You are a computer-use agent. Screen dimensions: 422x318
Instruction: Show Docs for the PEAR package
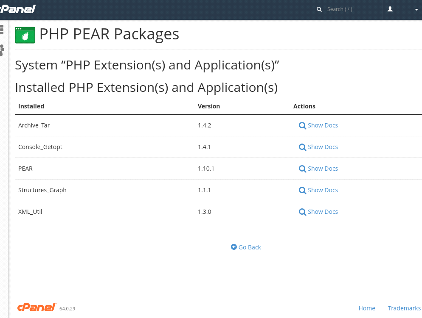[323, 169]
